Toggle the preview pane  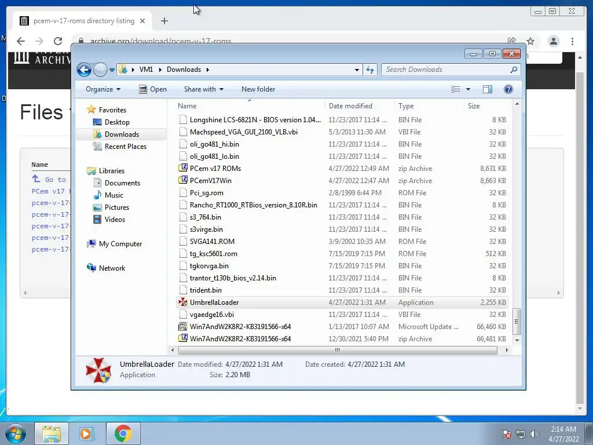point(488,89)
